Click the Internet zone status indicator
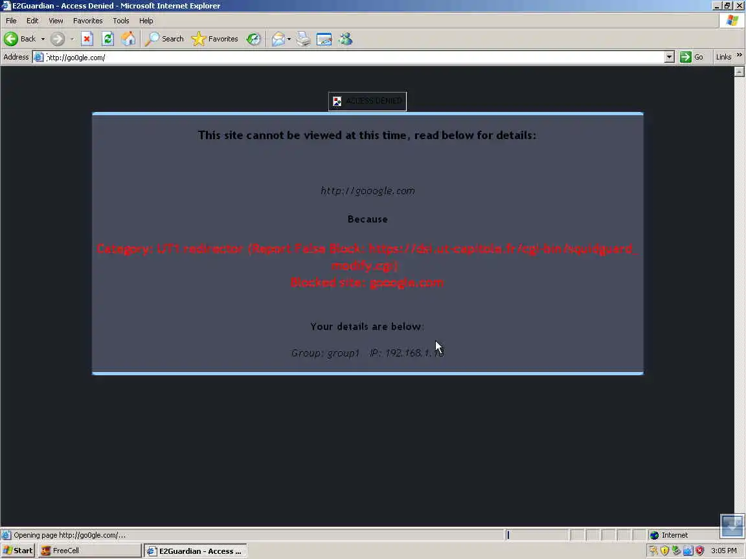The image size is (746, 559). pyautogui.click(x=669, y=535)
